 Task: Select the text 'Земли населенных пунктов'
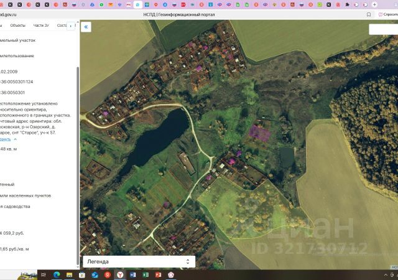tap(25, 195)
